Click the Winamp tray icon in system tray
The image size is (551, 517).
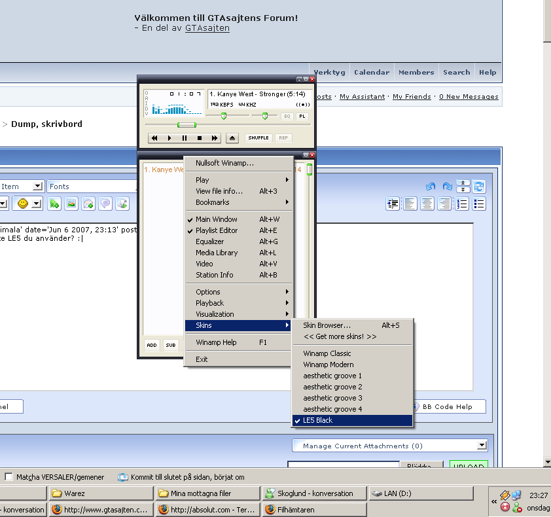click(x=505, y=495)
